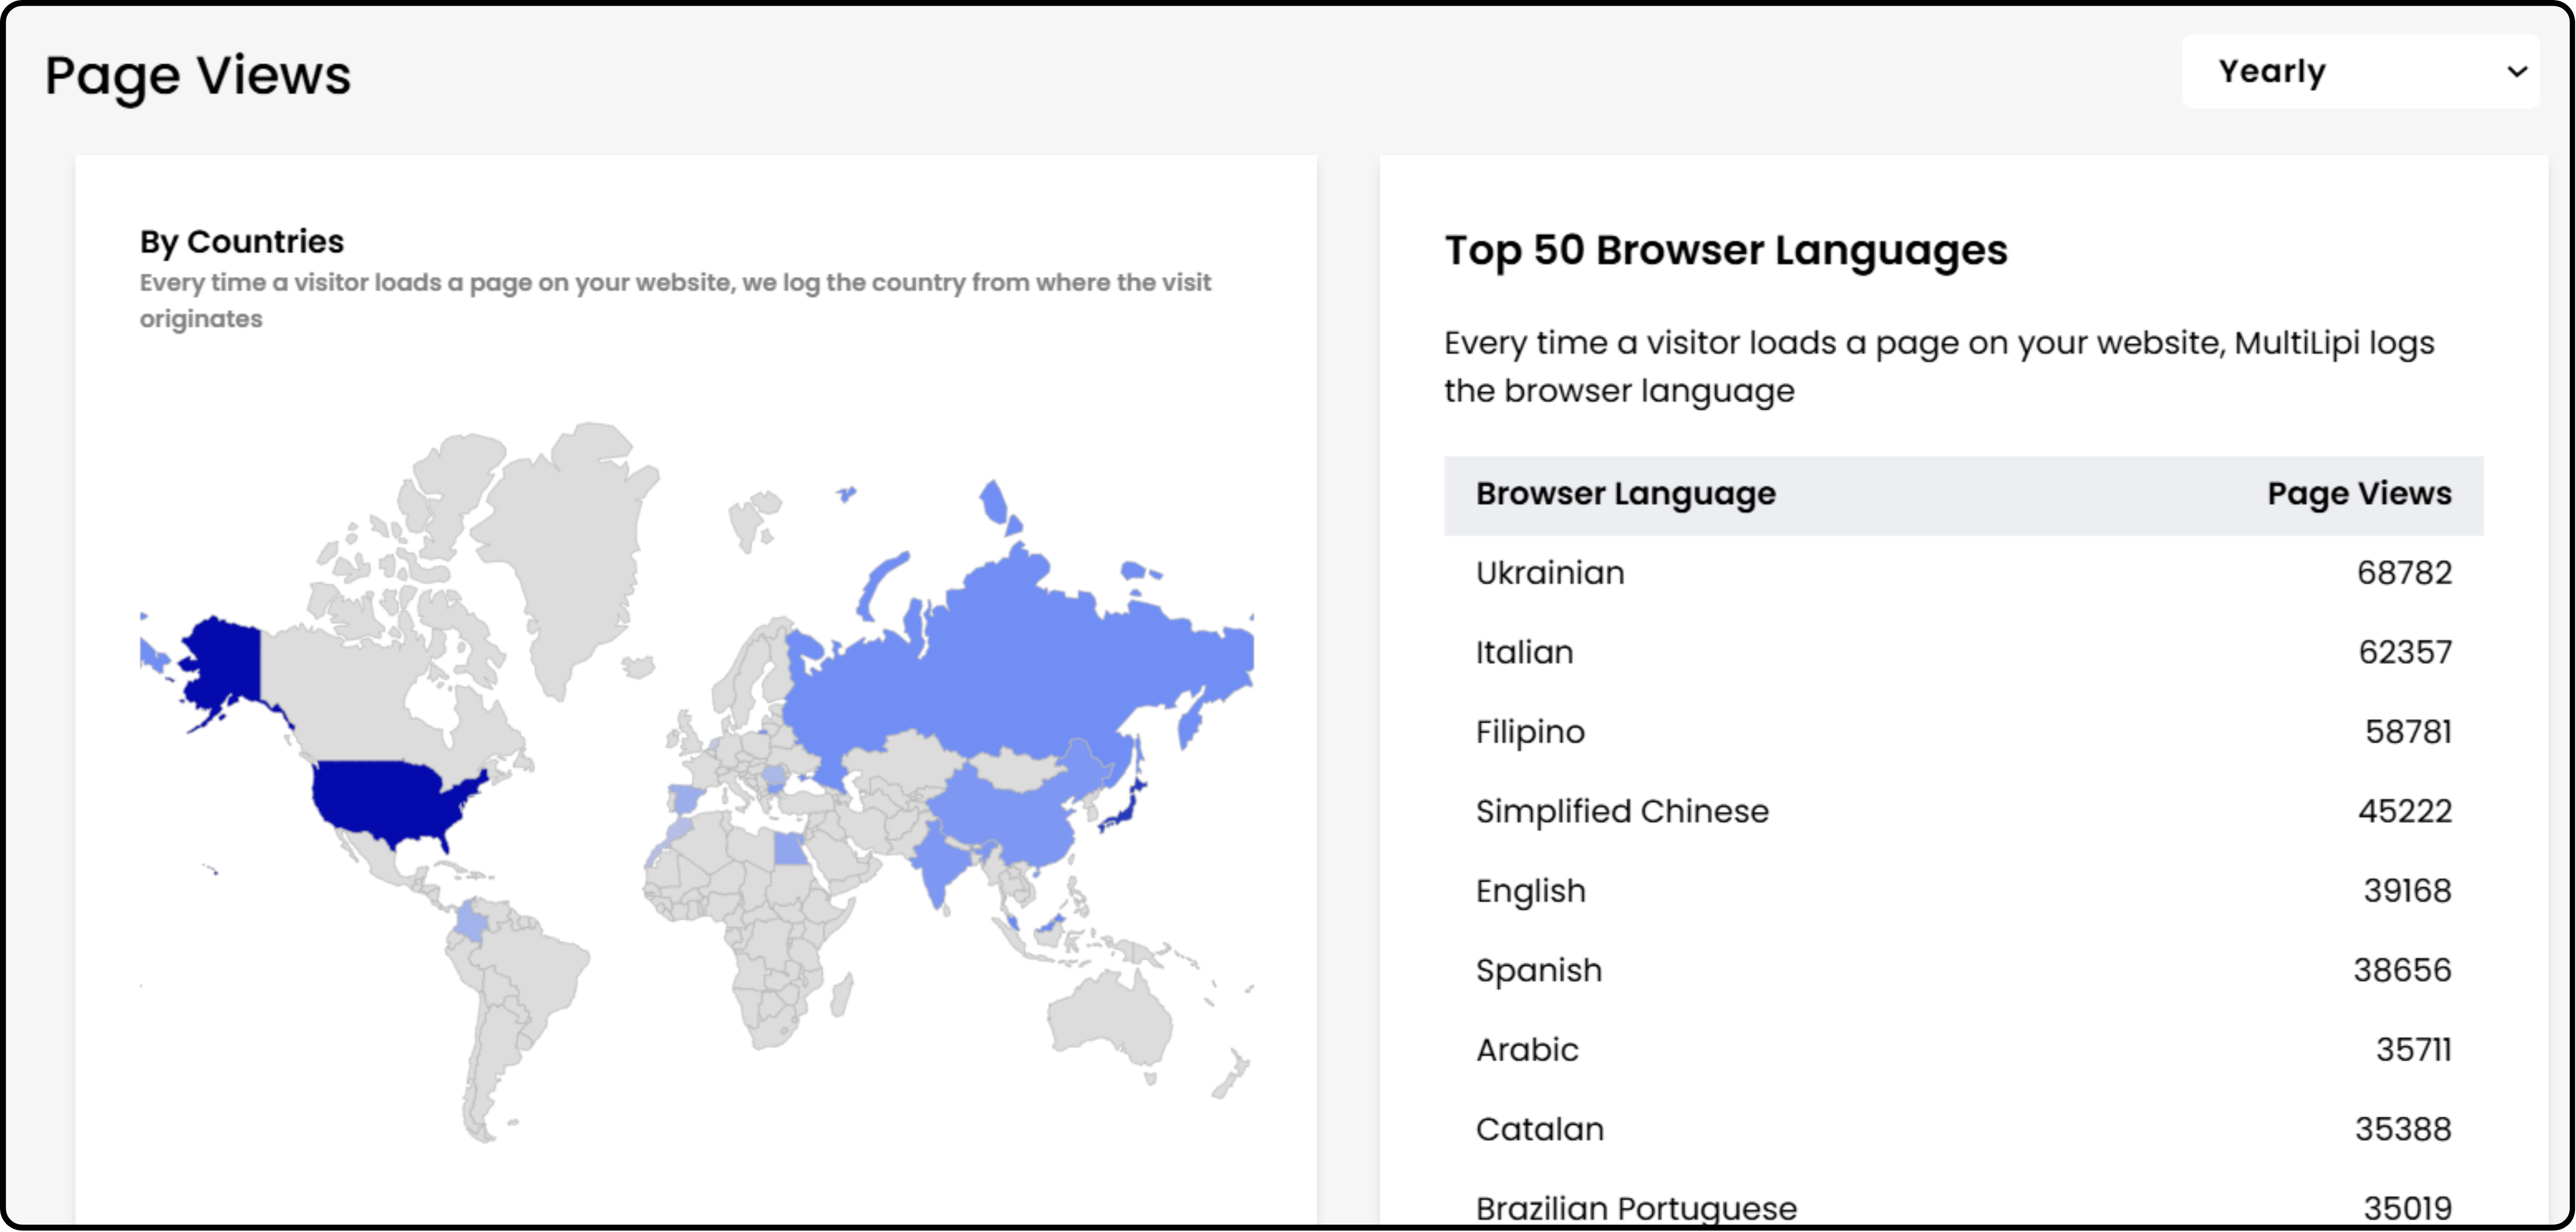This screenshot has width=2576, height=1232.
Task: Click the value 35388
Action: [x=2403, y=1129]
